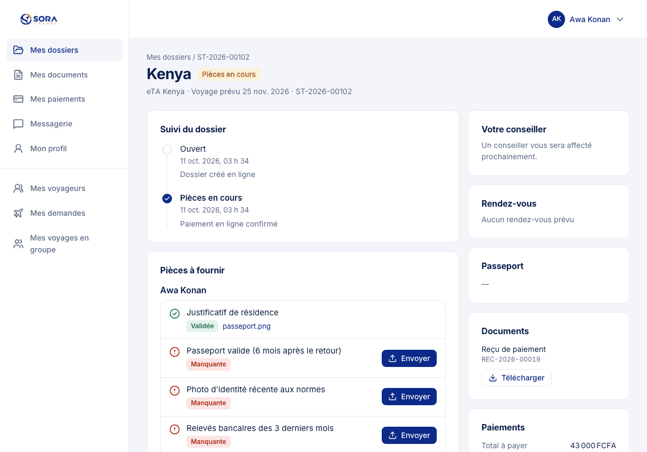Click the Mes paiements card icon
The image size is (647, 452).
[x=18, y=99]
